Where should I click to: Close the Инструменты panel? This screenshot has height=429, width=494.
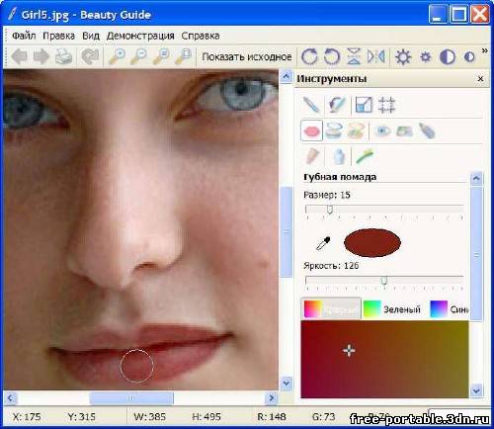point(480,79)
